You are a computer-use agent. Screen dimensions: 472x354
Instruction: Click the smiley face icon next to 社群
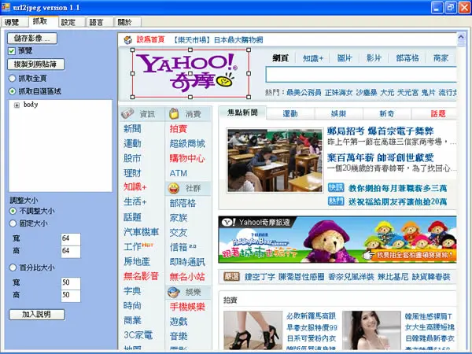pyautogui.click(x=174, y=189)
